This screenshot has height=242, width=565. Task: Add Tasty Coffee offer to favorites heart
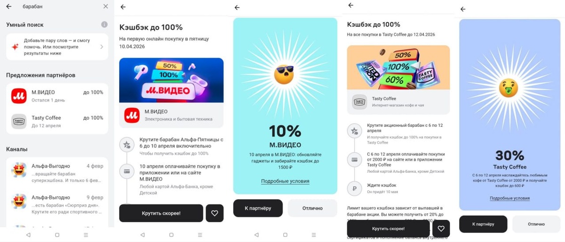(441, 229)
